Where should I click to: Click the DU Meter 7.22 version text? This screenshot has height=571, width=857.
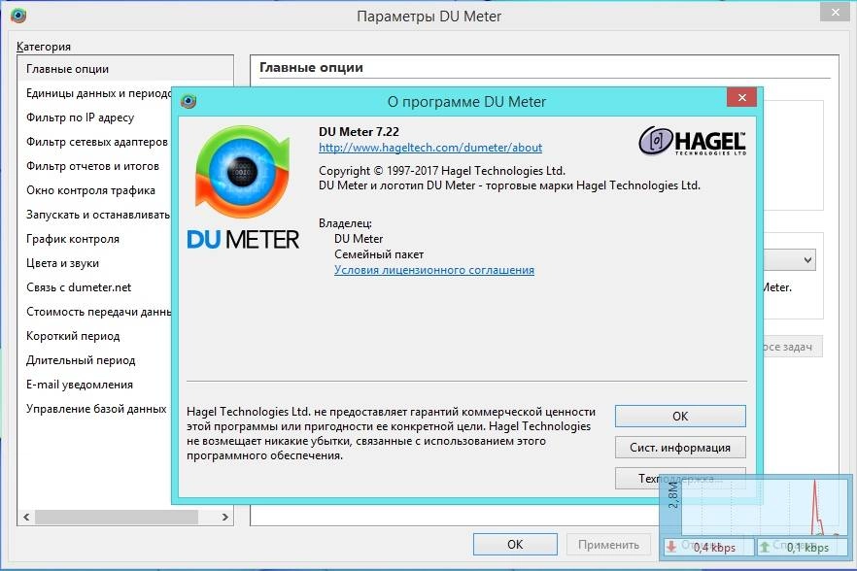click(x=359, y=132)
